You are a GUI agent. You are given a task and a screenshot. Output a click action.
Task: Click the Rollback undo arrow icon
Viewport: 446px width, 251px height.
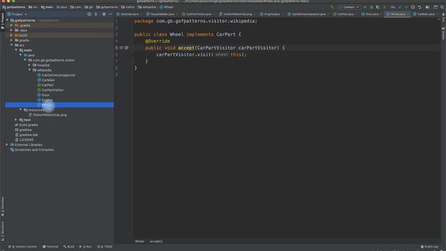[420, 7]
